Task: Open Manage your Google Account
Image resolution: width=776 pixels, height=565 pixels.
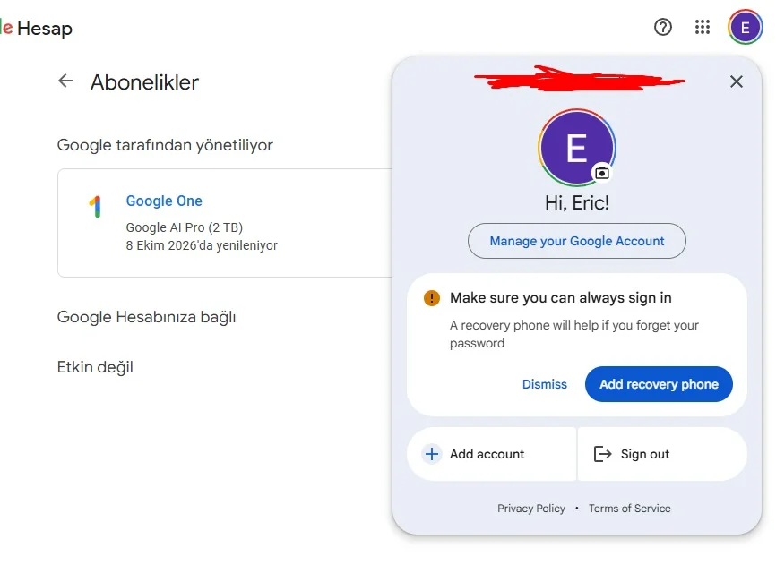Action: [x=577, y=241]
